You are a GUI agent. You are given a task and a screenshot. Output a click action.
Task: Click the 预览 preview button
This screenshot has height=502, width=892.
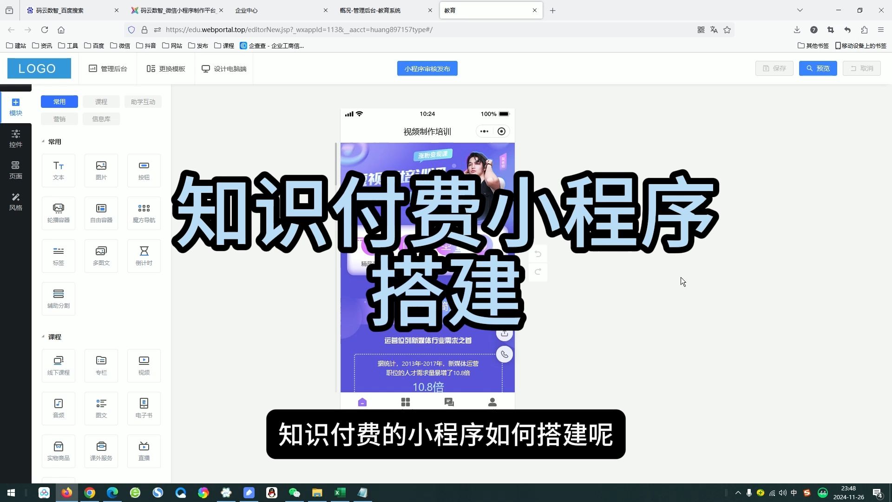click(818, 68)
